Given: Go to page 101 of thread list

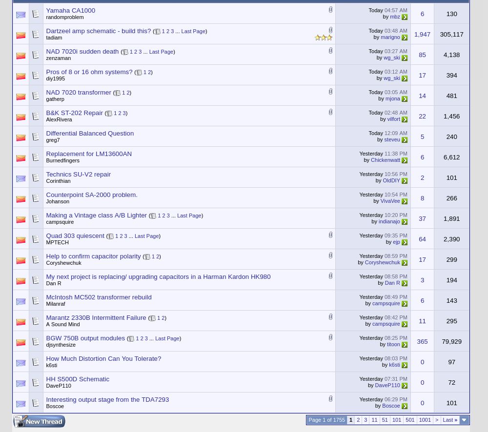Looking at the screenshot, I should tap(396, 420).
